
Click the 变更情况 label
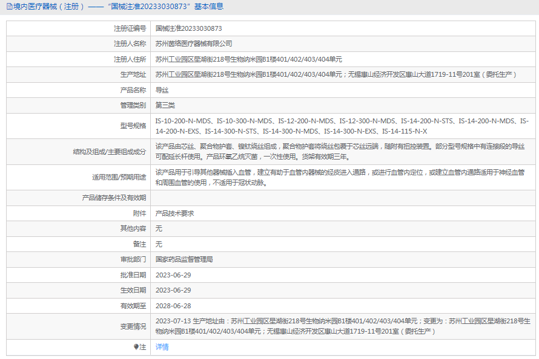coord(133,326)
